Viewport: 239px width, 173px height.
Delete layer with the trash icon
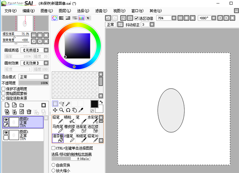[x=29, y=112]
